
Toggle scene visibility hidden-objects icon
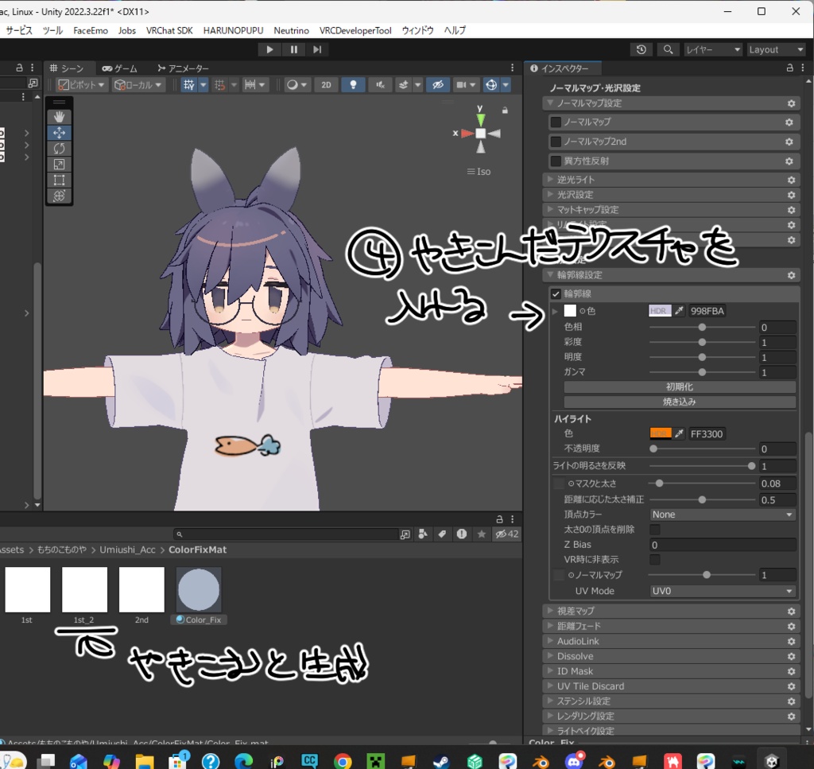[x=438, y=84]
